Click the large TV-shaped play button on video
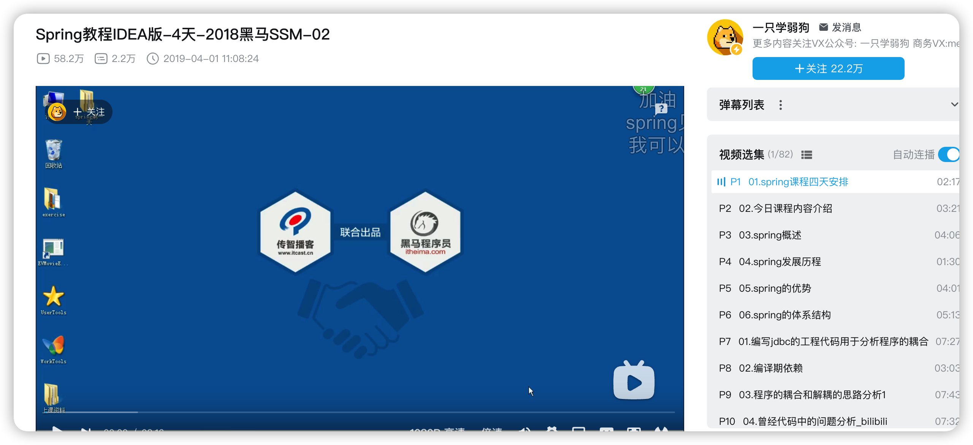 pyautogui.click(x=634, y=380)
